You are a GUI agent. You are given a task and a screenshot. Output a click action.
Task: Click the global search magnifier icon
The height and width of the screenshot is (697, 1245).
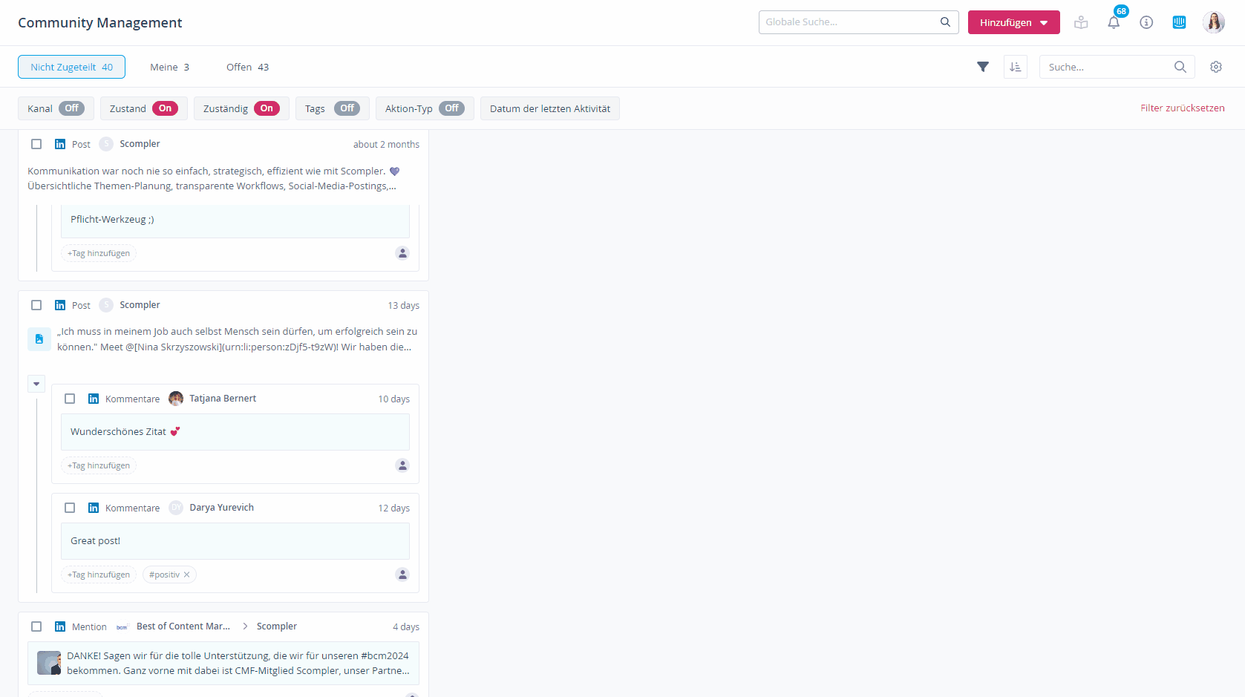[945, 22]
